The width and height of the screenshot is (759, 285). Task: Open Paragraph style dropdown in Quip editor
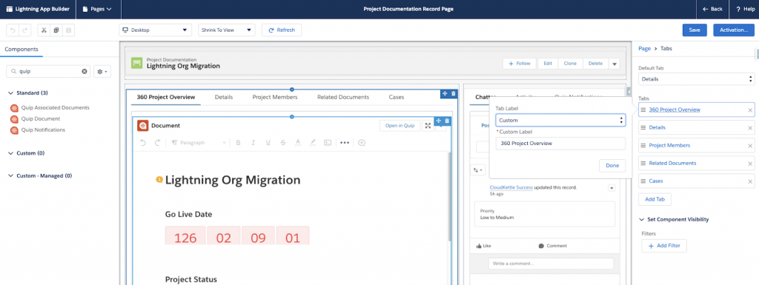(199, 142)
